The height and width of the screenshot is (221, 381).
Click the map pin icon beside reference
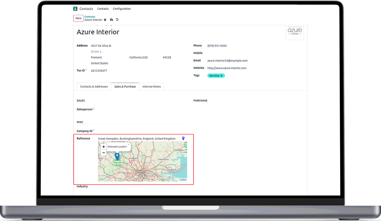(183, 139)
